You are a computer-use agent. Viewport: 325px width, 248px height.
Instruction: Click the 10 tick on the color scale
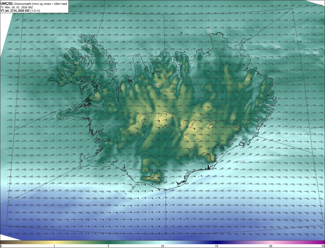coord(162,246)
